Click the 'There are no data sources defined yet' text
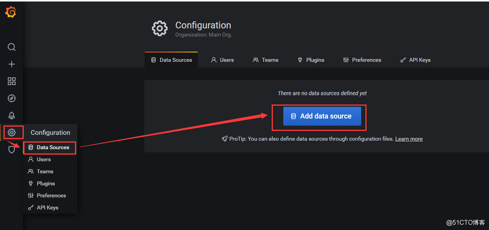Screen dimensions: 489x230 click(x=322, y=93)
